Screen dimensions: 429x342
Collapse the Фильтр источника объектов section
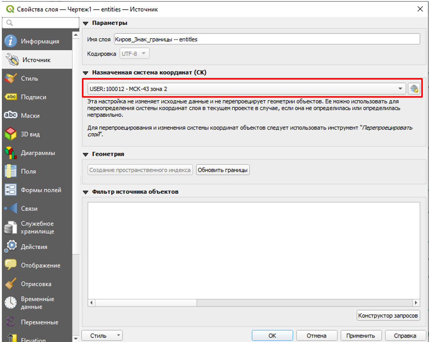pyautogui.click(x=86, y=192)
